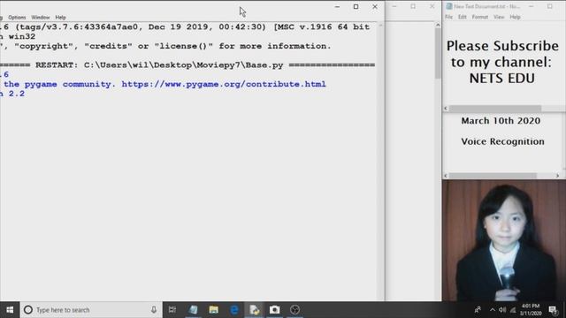Select the Python IDLE taskbar icon
This screenshot has width=566, height=318.
click(255, 310)
